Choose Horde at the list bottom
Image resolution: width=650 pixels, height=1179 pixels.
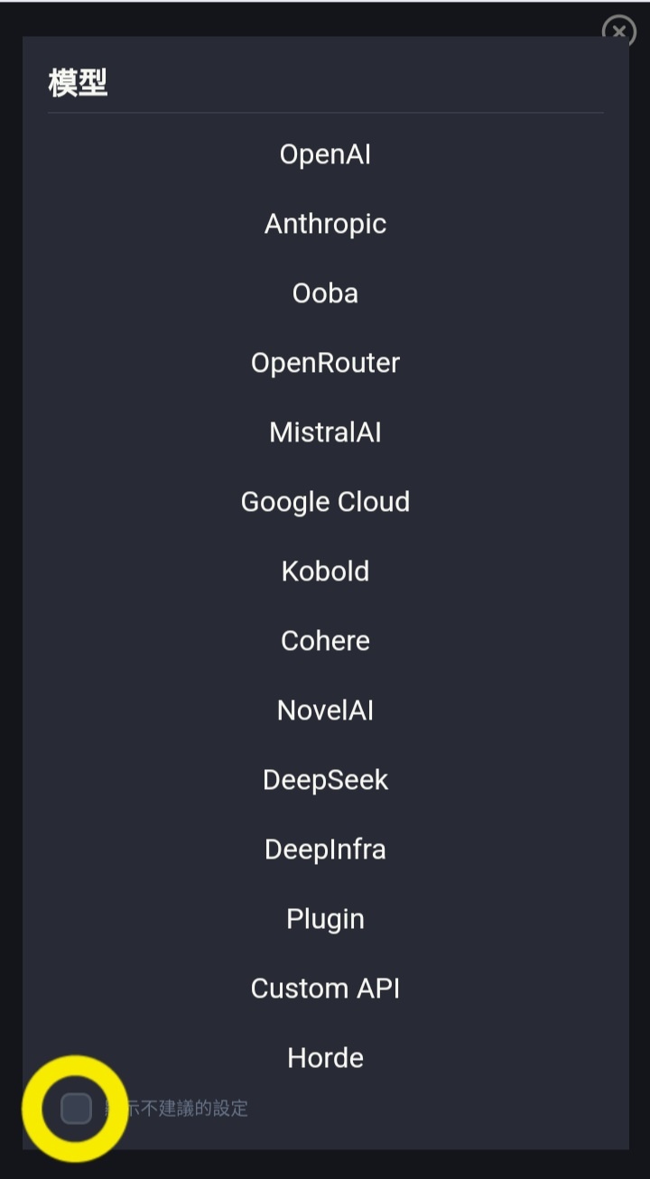point(325,1058)
